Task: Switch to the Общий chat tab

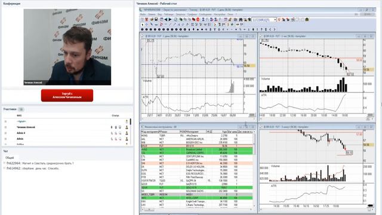Action: click(10, 158)
